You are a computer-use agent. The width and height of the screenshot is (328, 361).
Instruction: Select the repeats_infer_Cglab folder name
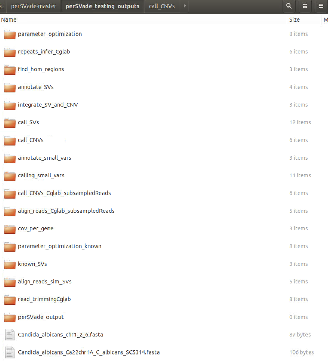coord(44,52)
